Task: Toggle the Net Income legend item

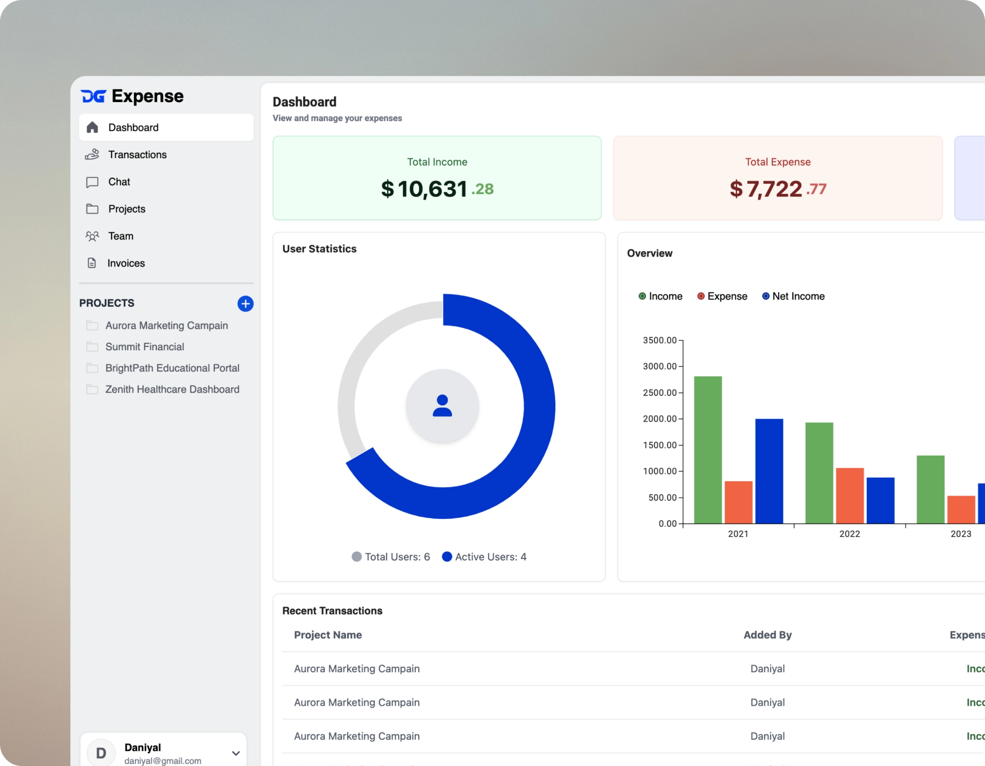Action: [x=793, y=296]
